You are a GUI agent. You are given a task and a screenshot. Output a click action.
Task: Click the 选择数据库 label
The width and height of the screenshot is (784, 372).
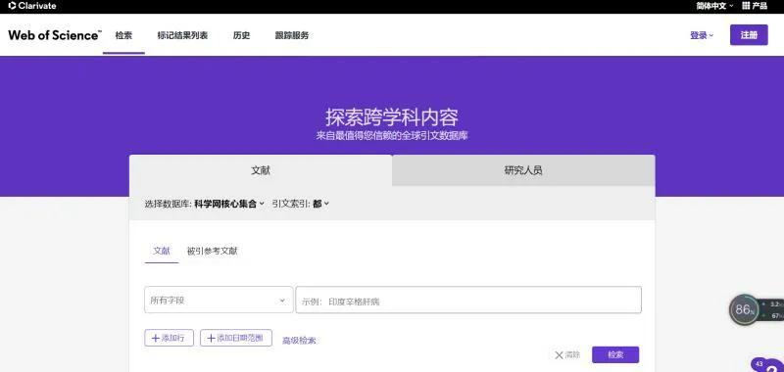point(168,204)
